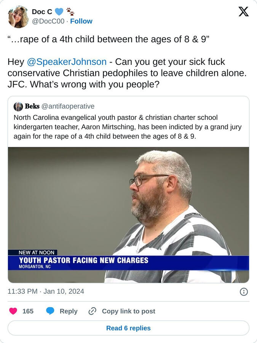This screenshot has width=257, height=343.
Task: Open the X logo in top corner
Action: click(243, 11)
